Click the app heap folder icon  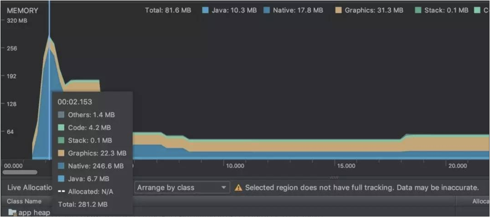(x=12, y=212)
